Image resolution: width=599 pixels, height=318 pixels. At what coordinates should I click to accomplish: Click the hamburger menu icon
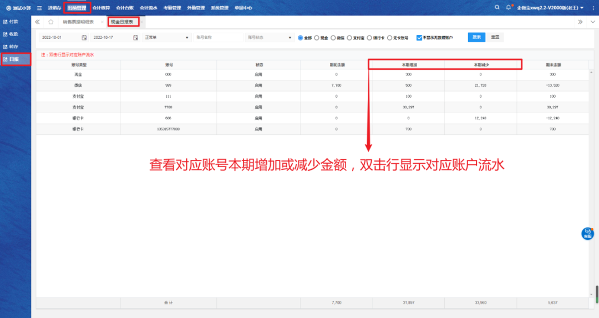point(39,8)
